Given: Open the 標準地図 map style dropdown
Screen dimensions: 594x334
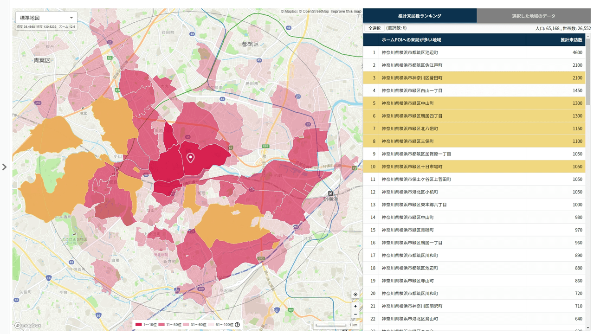Looking at the screenshot, I should pos(46,18).
